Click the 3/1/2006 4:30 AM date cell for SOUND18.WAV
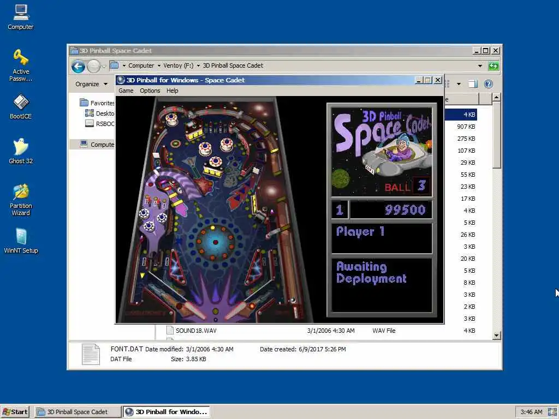The height and width of the screenshot is (419, 559). pos(331,331)
